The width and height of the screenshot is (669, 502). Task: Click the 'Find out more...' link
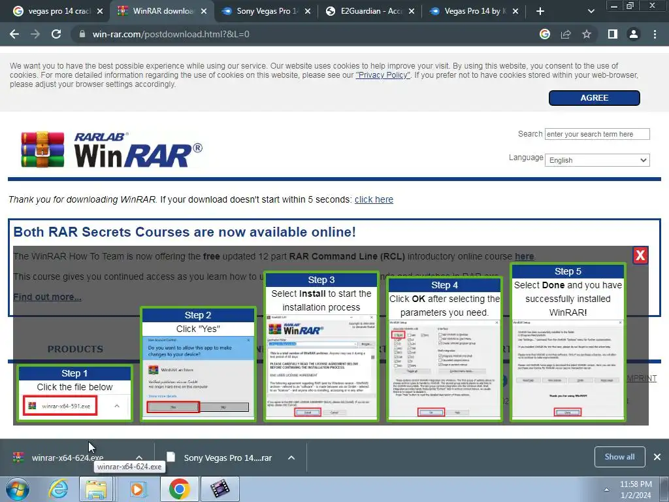pos(47,297)
